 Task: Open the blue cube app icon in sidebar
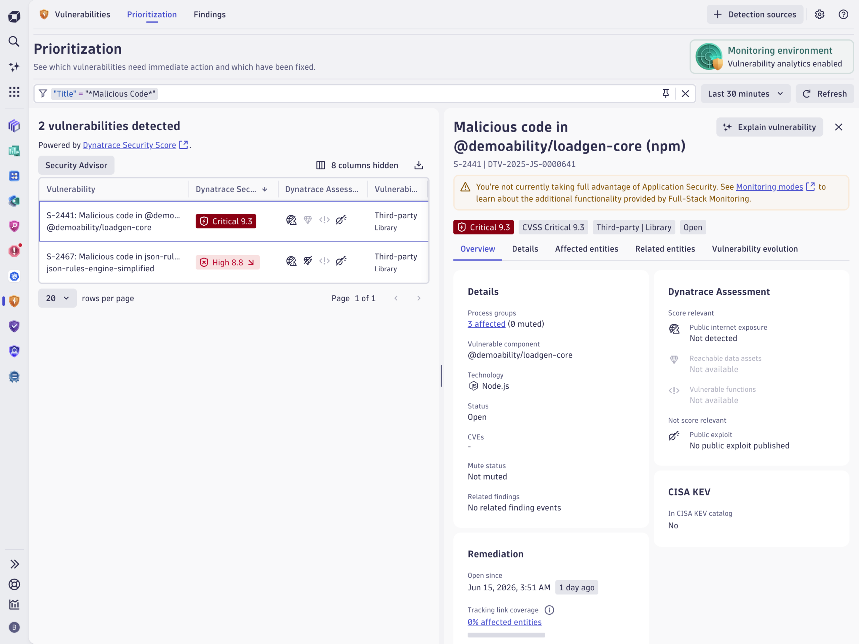pos(14,126)
